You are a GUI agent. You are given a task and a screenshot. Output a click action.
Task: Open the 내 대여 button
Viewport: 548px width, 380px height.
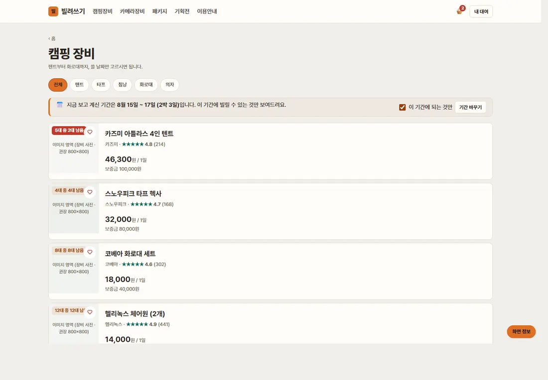coord(481,11)
